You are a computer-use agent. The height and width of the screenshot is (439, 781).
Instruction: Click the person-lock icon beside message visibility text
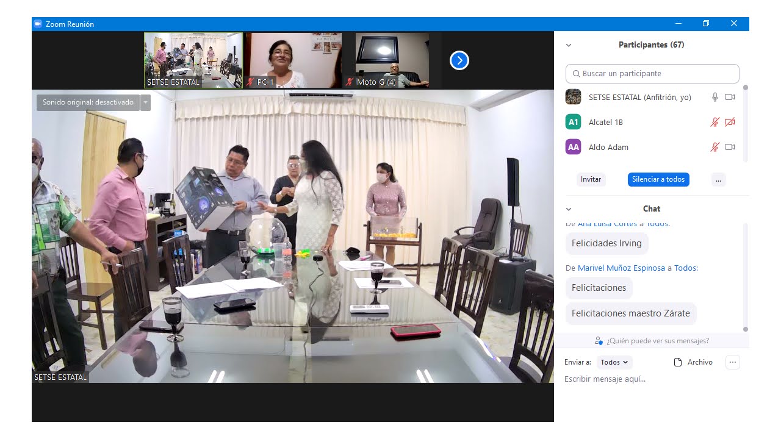point(599,341)
